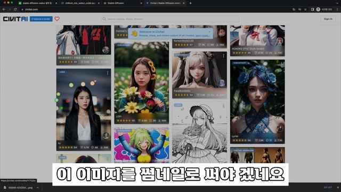Image resolution: width=341 pixels, height=192 pixels.
Task: Click the creator avatar on LOFI card
Action: pyautogui.click(x=164, y=109)
